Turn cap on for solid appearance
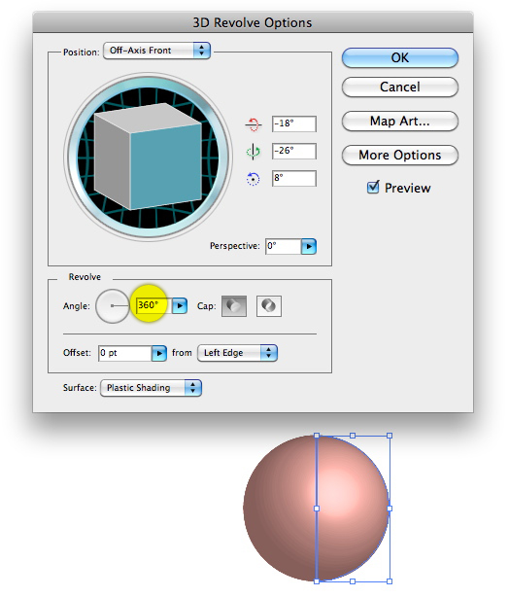 coord(234,306)
